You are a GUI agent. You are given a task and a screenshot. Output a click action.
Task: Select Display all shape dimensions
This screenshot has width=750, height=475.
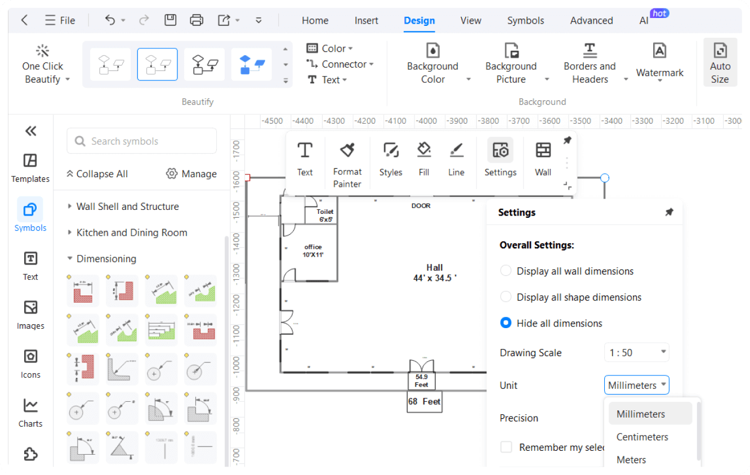coord(570,297)
